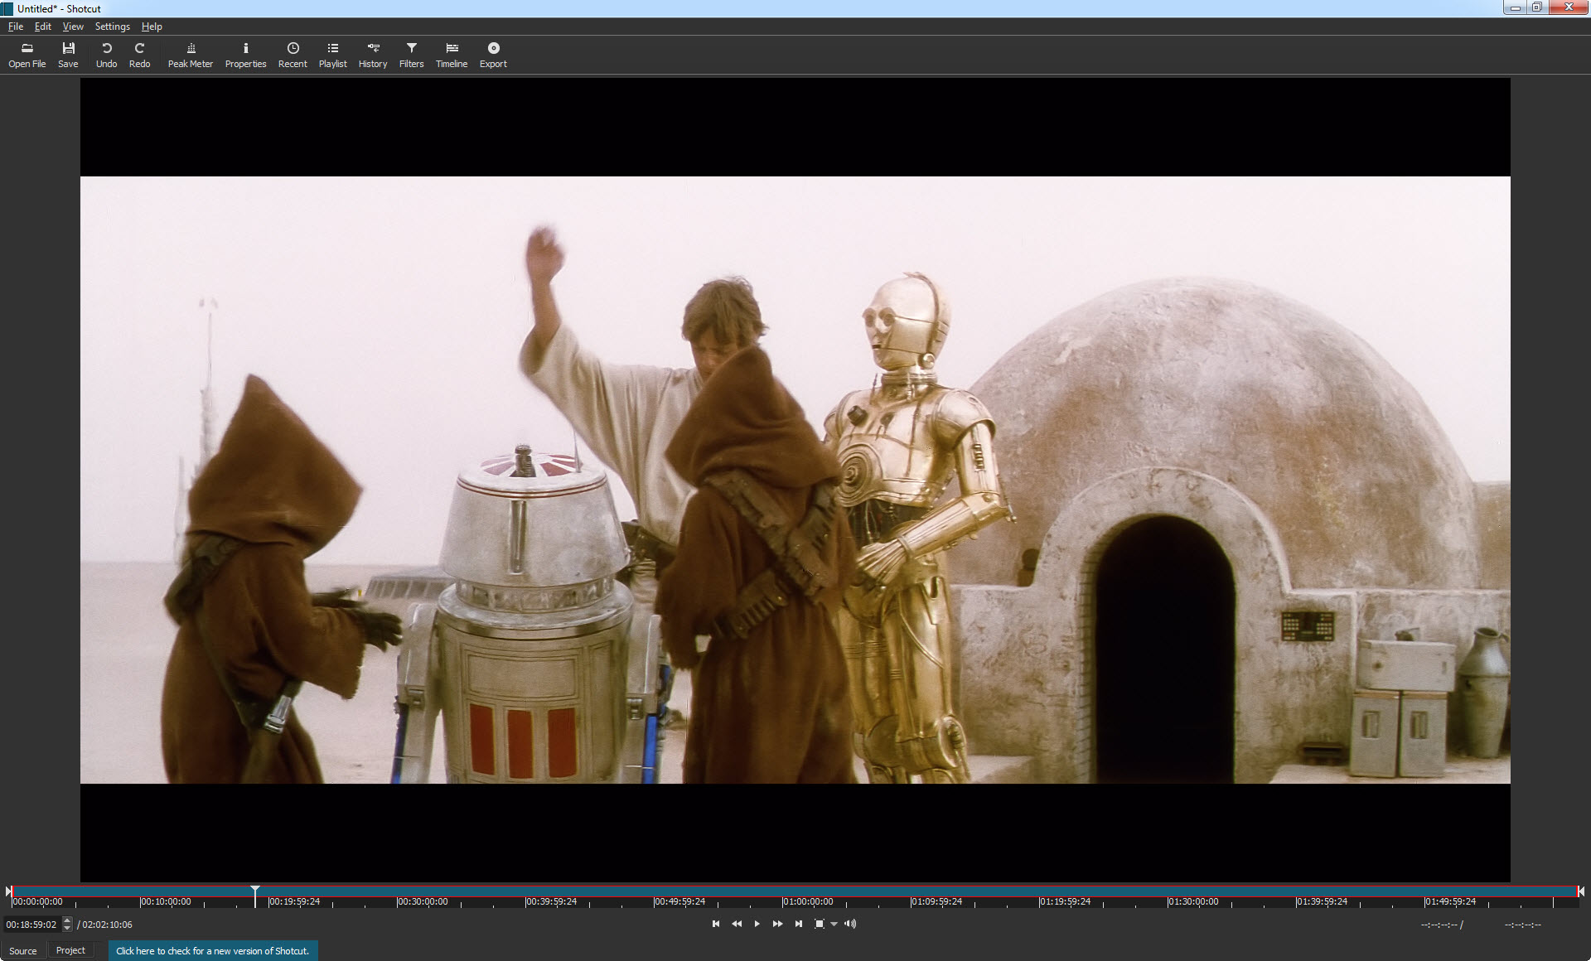Viewport: 1591px width, 961px height.
Task: Seek to 01:30:00:00 on the scrub bar
Action: tap(1193, 901)
